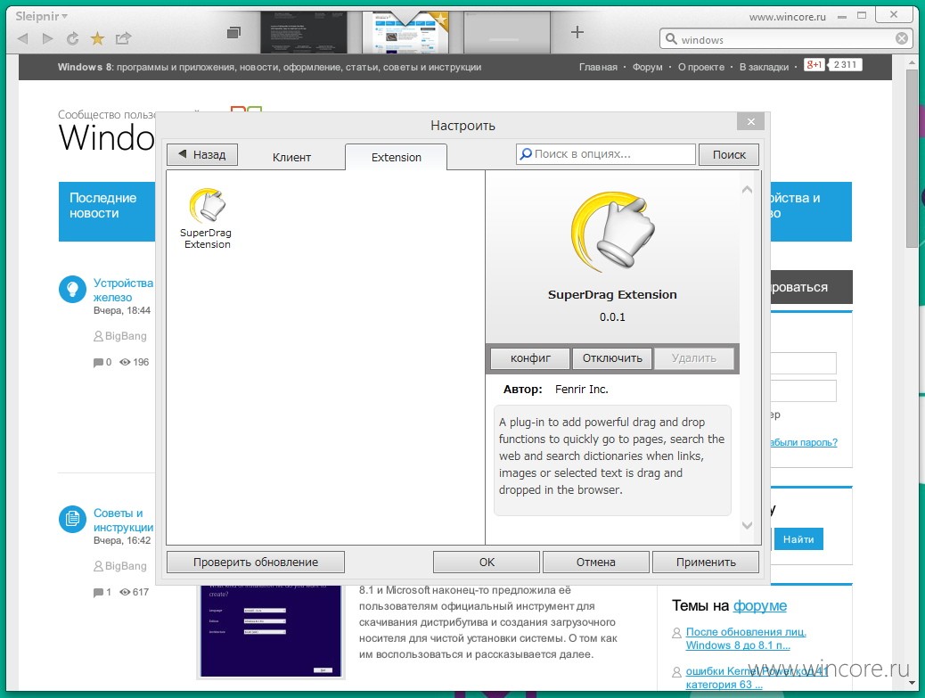The image size is (925, 698).
Task: Clear the windows search with the X icon
Action: point(902,39)
